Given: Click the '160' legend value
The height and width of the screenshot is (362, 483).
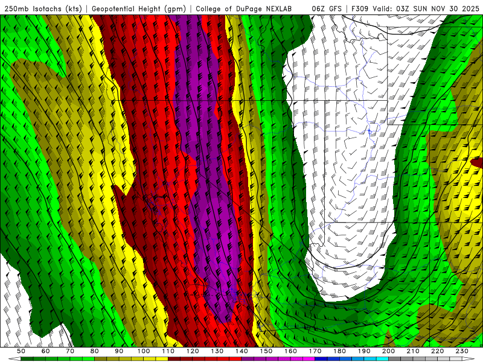Looking at the screenshot, I should click(x=290, y=351).
